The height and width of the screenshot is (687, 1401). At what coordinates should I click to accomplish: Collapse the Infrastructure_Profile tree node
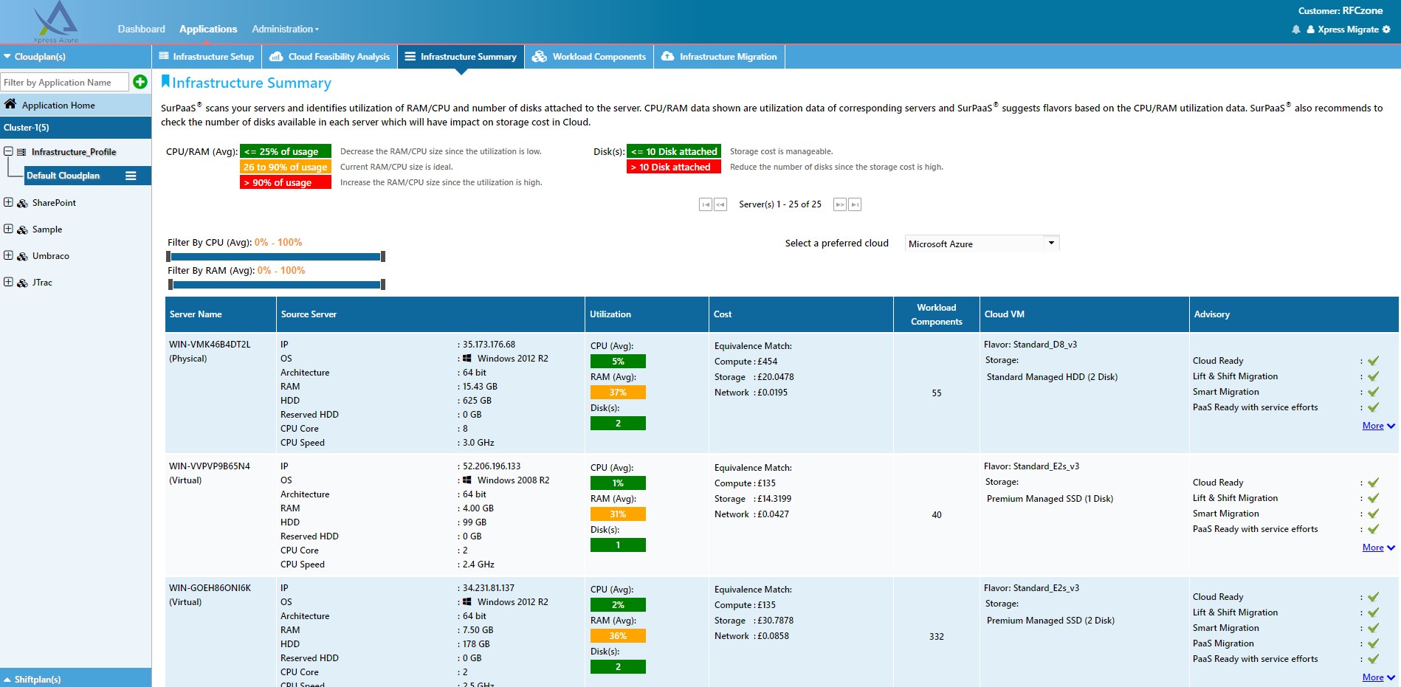tap(8, 151)
